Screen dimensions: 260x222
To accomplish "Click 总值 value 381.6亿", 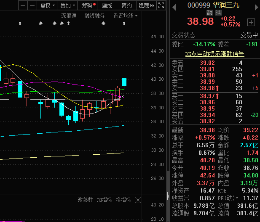I will pos(247,206).
